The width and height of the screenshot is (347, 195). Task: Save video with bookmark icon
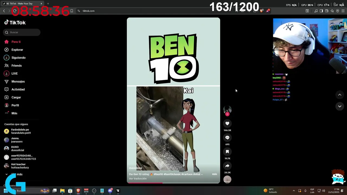[x=227, y=152]
